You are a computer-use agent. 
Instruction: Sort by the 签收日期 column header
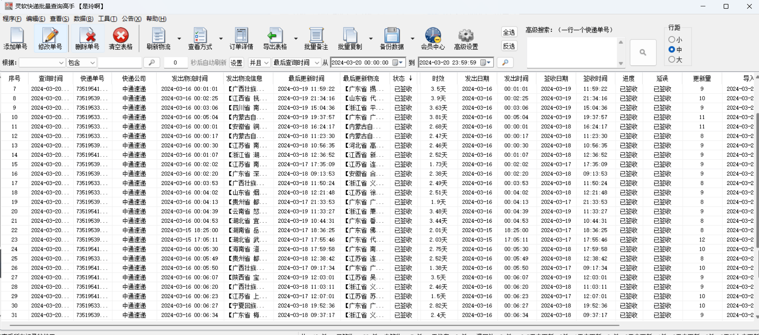point(556,79)
